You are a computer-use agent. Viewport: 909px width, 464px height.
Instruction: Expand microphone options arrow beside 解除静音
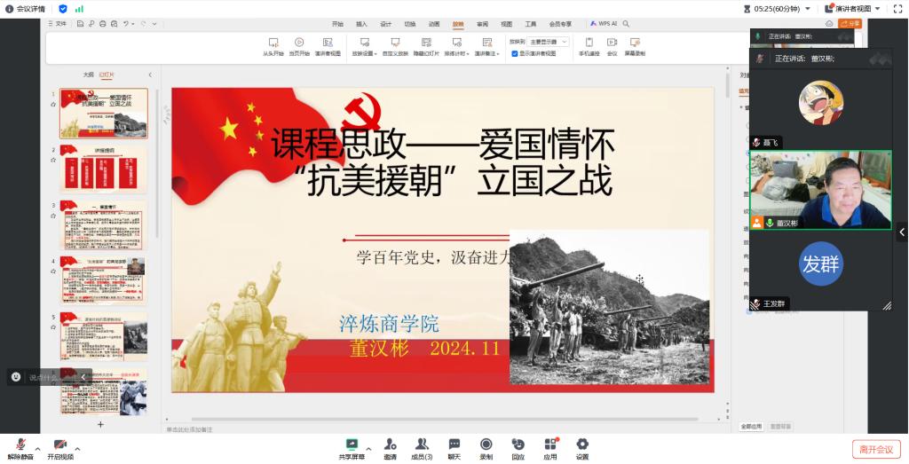37,449
